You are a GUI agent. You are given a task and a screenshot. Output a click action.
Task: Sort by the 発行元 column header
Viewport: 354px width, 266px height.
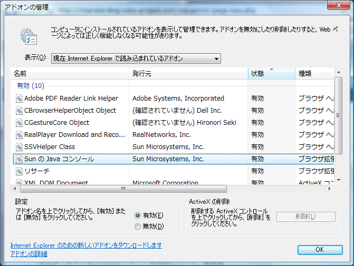188,74
